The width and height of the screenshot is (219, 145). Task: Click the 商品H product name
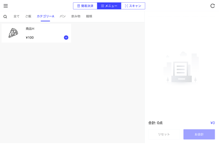click(30, 29)
